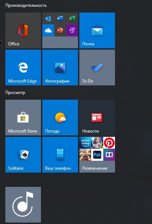Open the Новости news tile

tap(97, 118)
